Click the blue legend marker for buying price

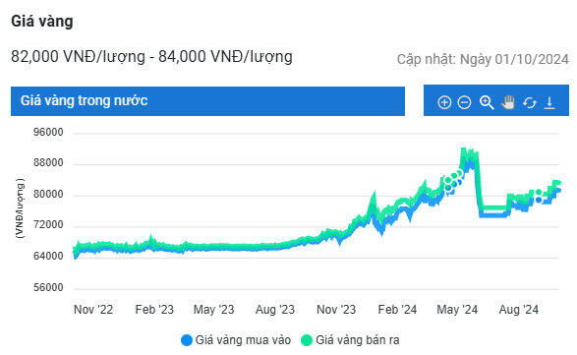coord(187,340)
